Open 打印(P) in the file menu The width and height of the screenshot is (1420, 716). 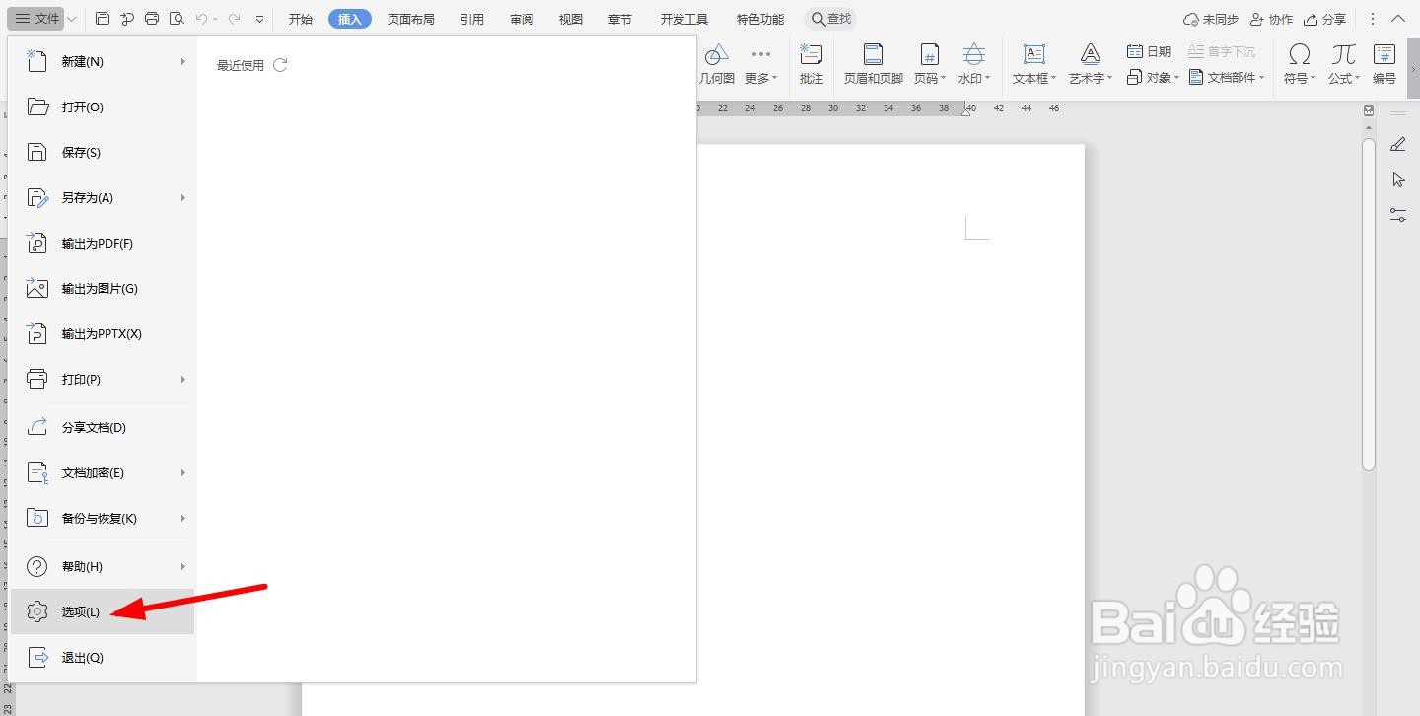click(x=103, y=379)
